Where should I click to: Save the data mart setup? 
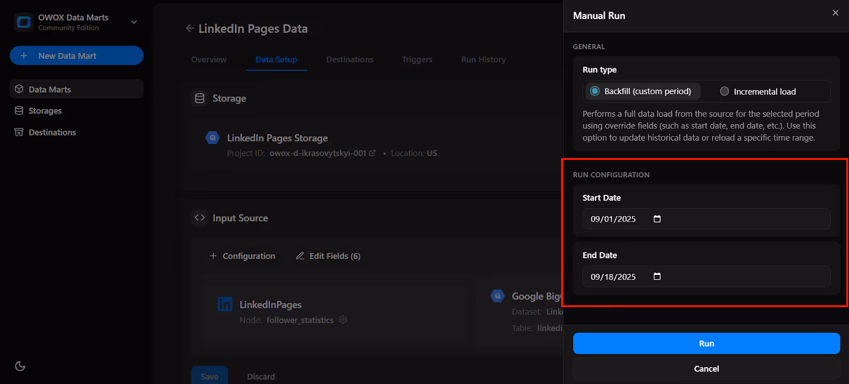click(210, 377)
